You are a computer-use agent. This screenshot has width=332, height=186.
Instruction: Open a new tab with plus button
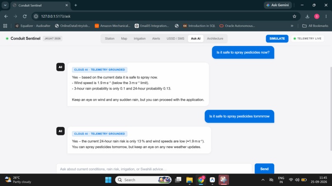[x=76, y=5]
